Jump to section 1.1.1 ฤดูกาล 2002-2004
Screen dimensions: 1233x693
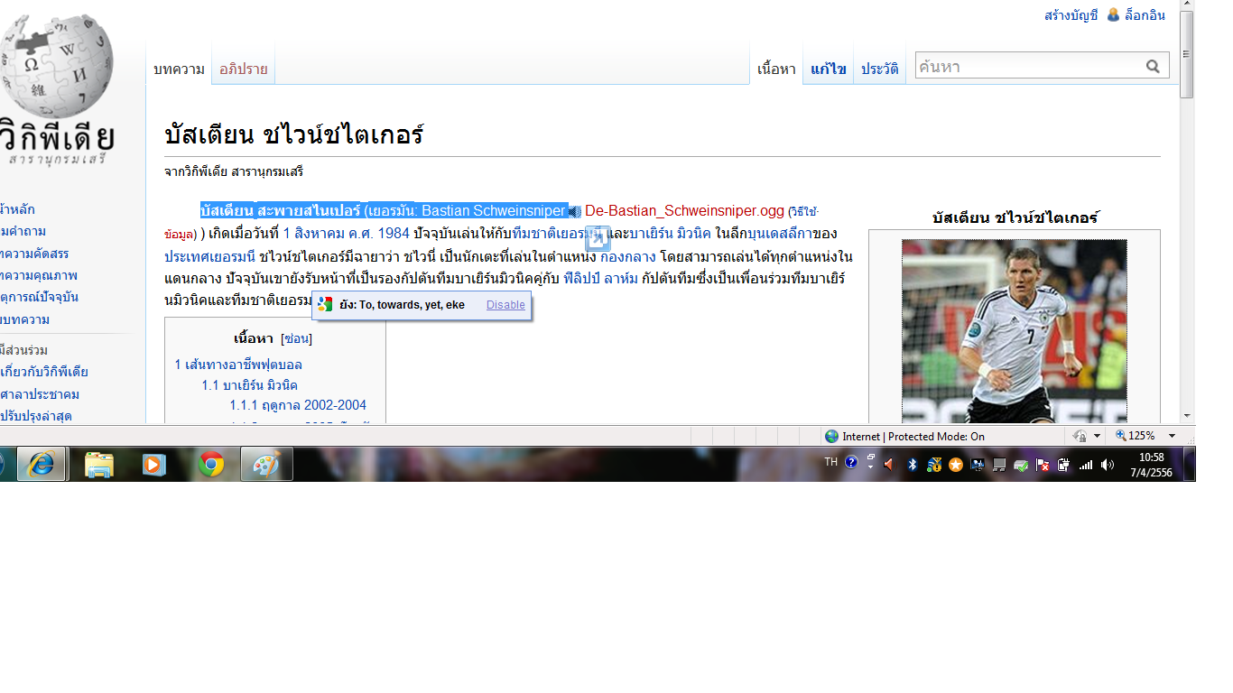click(298, 405)
